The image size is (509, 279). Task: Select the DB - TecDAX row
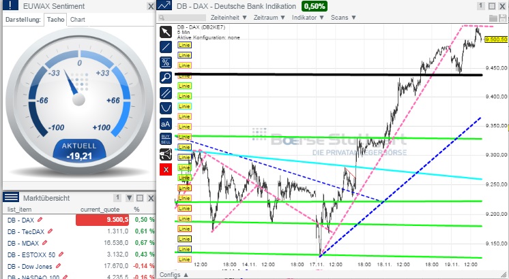pos(79,231)
